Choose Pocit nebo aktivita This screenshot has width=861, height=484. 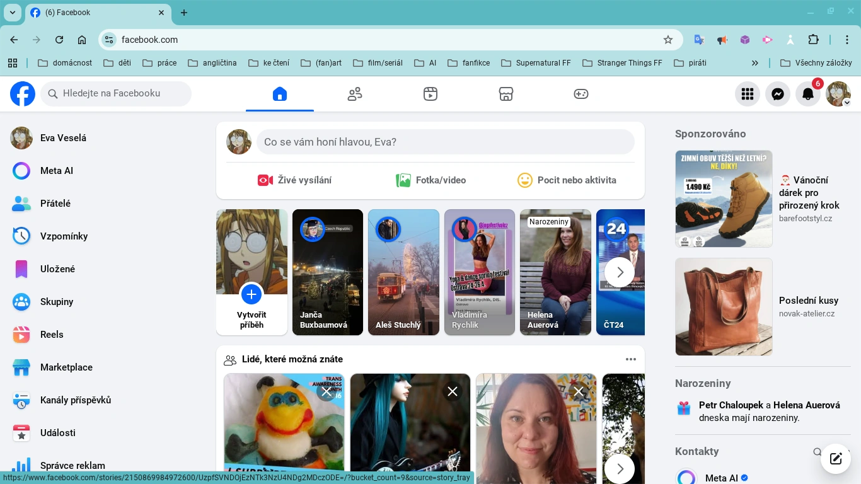(567, 180)
